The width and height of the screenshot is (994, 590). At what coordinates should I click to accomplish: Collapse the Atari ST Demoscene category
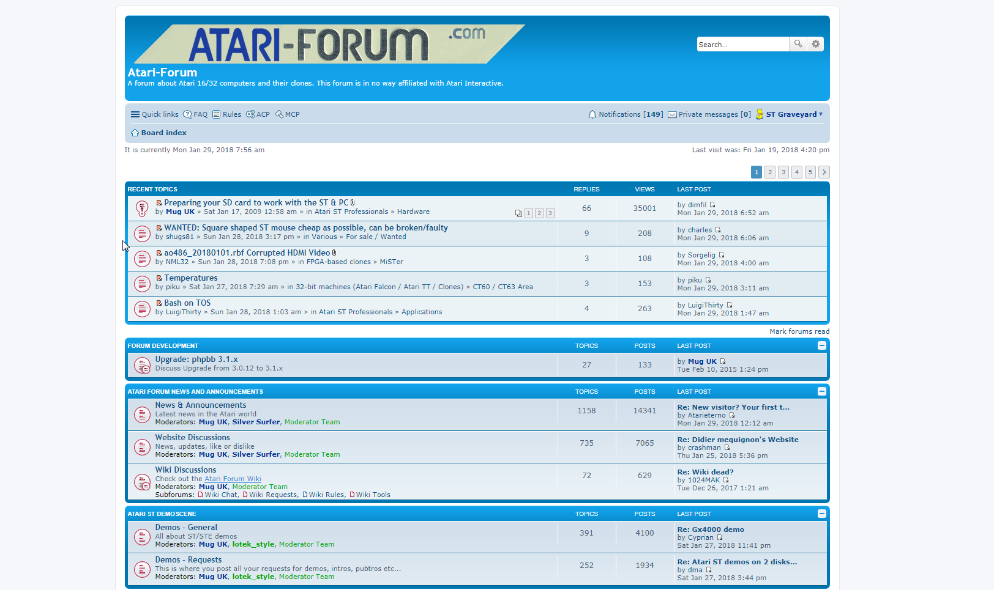coord(821,514)
